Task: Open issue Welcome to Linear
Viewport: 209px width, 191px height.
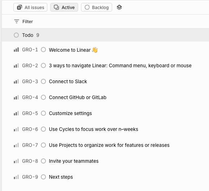Action: [73, 50]
